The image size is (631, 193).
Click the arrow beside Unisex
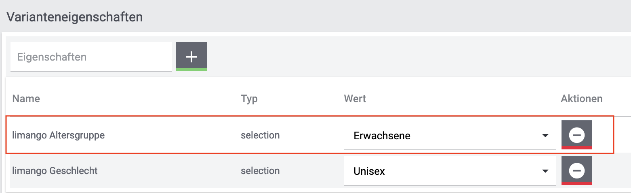[x=545, y=171]
